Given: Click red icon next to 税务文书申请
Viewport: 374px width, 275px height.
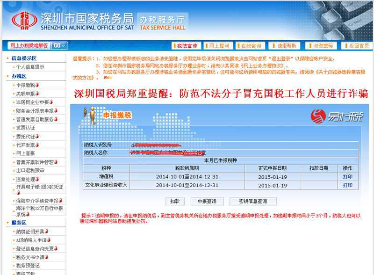Looking at the screenshot, I should pos(46,257).
